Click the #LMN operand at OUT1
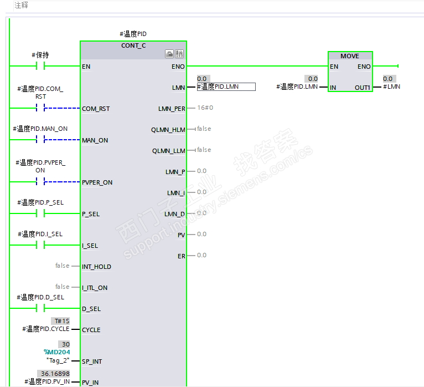This screenshot has height=387, width=424. (x=391, y=86)
